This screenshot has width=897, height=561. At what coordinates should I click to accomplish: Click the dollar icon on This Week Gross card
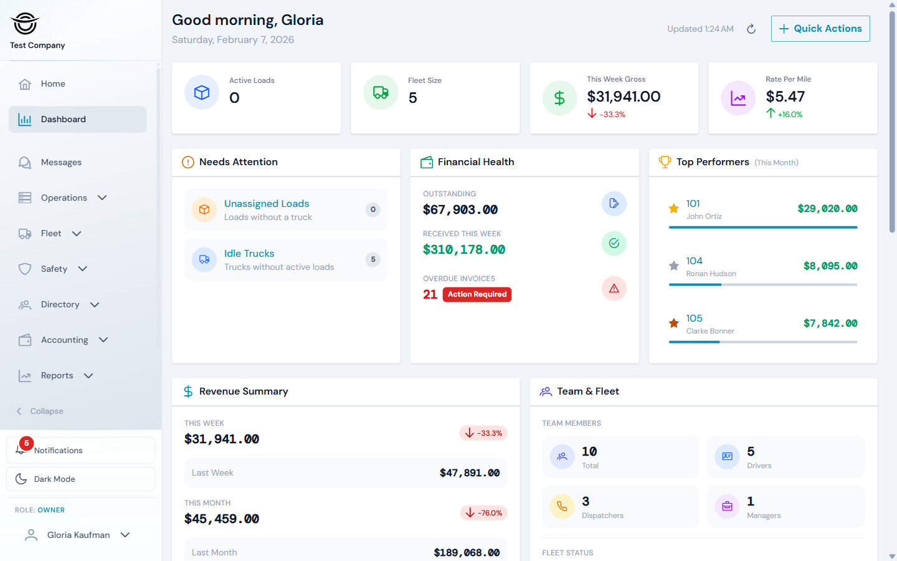(559, 98)
